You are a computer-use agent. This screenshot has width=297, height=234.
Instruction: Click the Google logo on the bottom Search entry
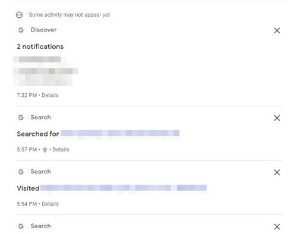click(21, 226)
